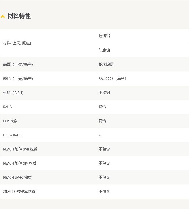
Task: Select the 材料 (上壳/底座) label
Action: pos(17,43)
